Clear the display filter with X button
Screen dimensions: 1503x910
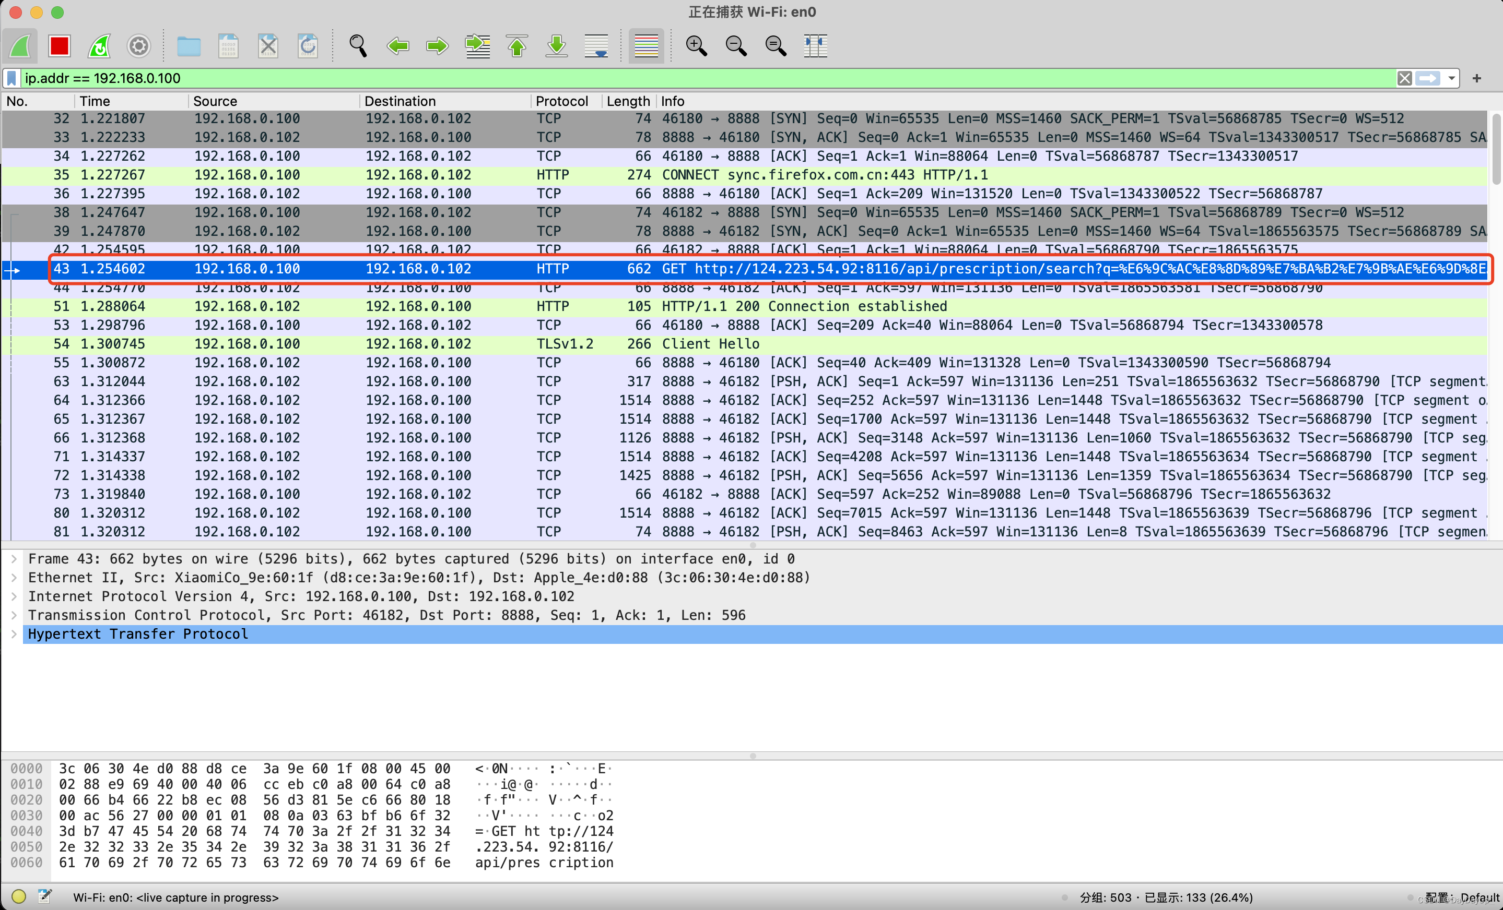pos(1404,78)
